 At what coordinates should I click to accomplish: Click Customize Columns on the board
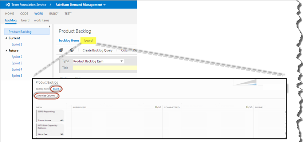point(46,96)
